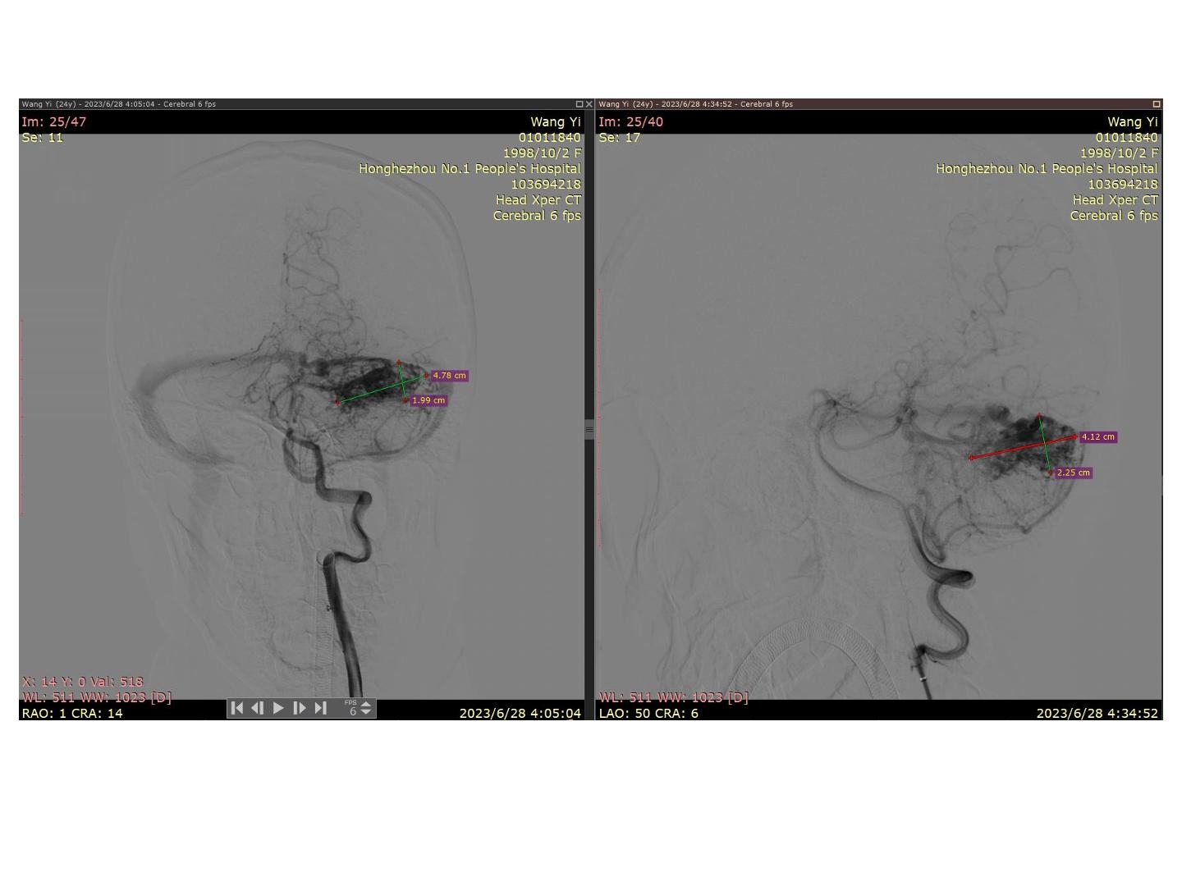The image size is (1182, 886).
Task: Jump to first frame in left viewer
Action: click(236, 708)
